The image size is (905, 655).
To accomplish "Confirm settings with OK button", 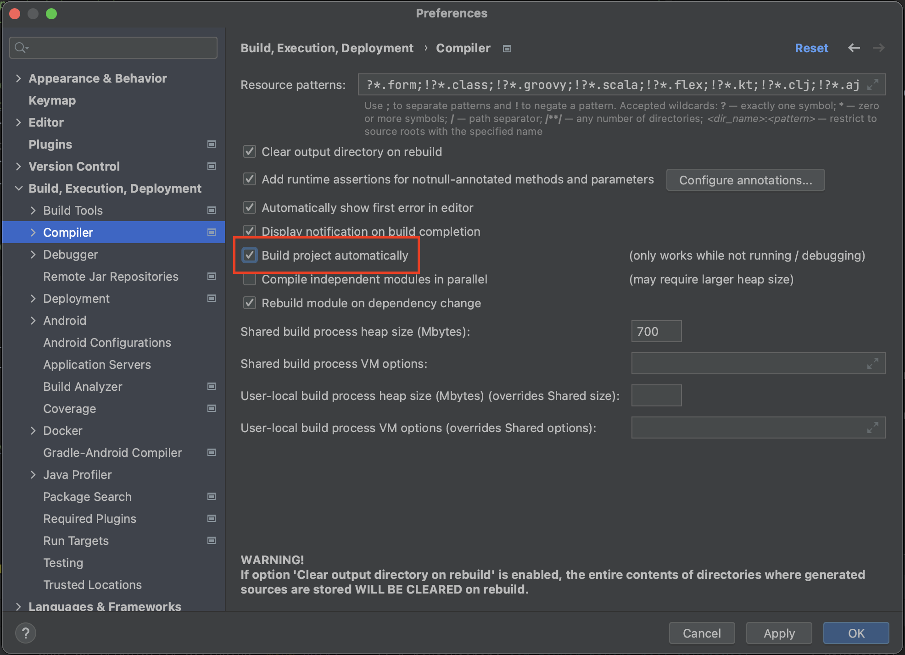I will (856, 633).
